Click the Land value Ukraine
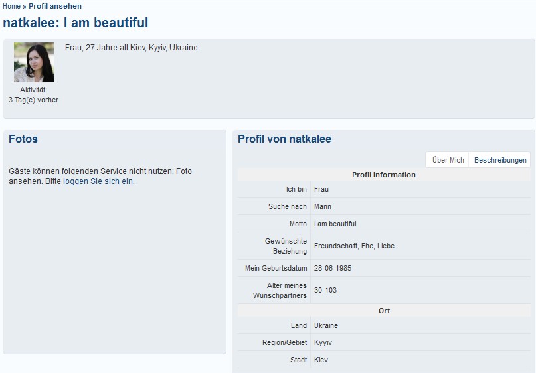Screen dimensions: 536x373 click(326, 325)
